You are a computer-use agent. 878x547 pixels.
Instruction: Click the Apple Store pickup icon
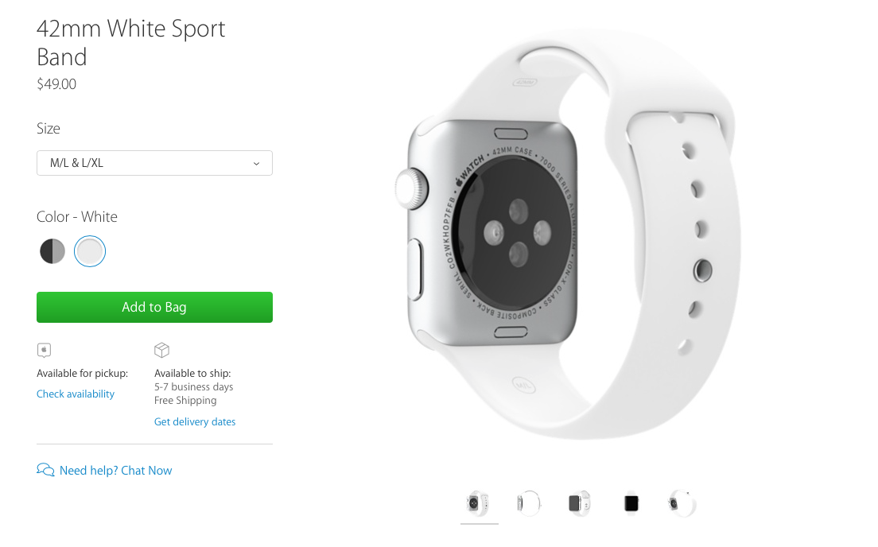tap(44, 351)
